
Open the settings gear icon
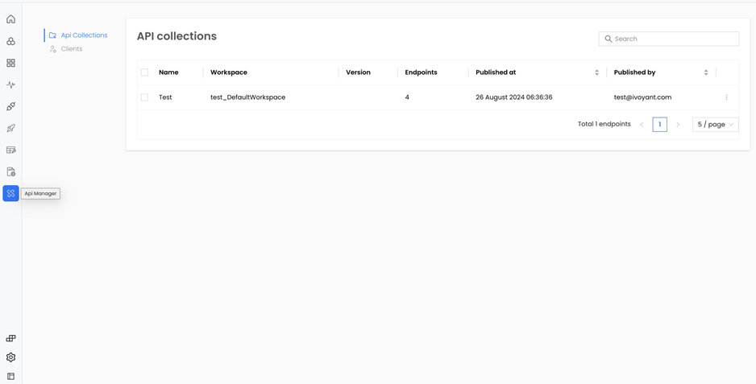pos(10,357)
